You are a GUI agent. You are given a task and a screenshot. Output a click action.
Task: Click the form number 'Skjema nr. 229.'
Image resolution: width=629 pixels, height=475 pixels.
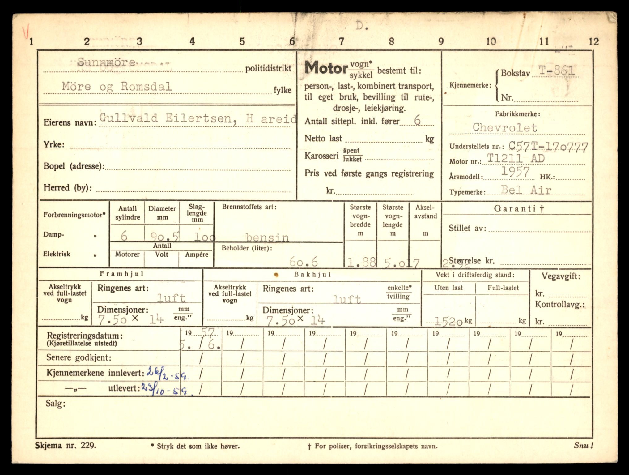pyautogui.click(x=66, y=445)
